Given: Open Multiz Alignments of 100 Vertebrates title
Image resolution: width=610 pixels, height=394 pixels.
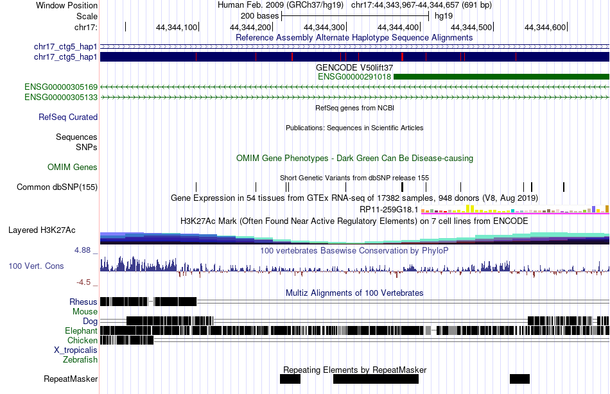Looking at the screenshot, I should pos(354,293).
